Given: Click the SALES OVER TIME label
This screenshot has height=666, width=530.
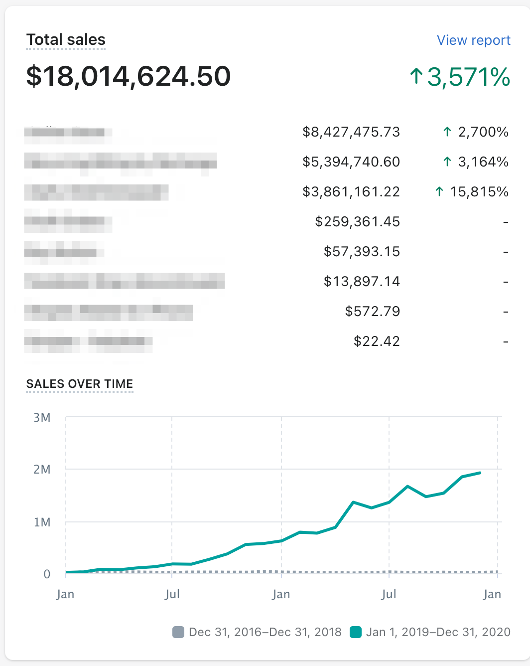Looking at the screenshot, I should [80, 384].
